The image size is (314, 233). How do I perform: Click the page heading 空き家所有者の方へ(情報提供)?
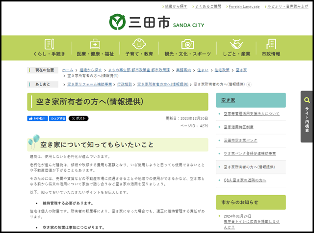(90, 102)
